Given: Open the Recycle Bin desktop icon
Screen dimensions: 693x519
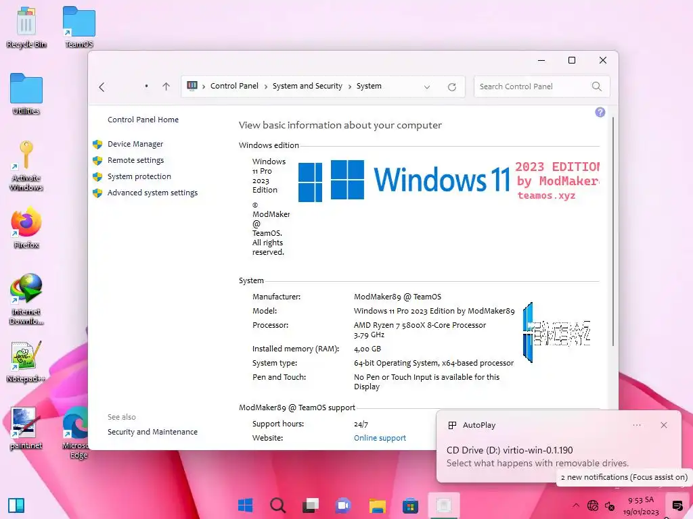Looking at the screenshot, I should [26, 26].
